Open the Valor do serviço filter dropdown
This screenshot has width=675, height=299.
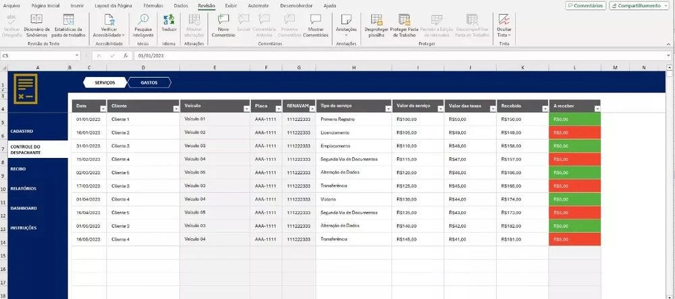tap(440, 109)
